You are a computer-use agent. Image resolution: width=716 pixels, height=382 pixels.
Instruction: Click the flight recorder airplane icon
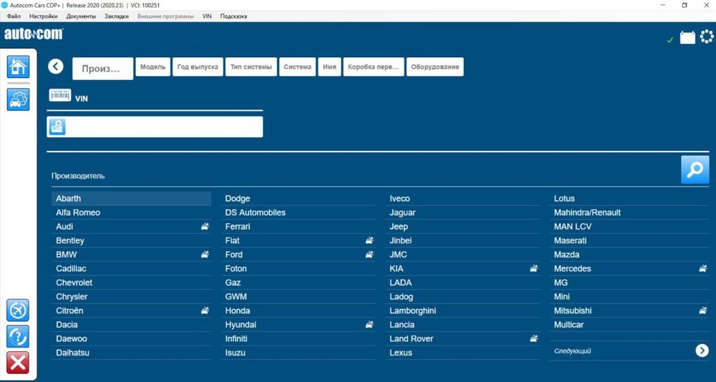pyautogui.click(x=19, y=310)
